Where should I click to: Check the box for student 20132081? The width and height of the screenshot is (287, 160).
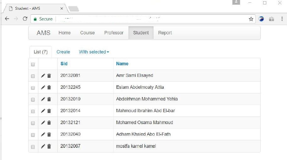(x=33, y=76)
